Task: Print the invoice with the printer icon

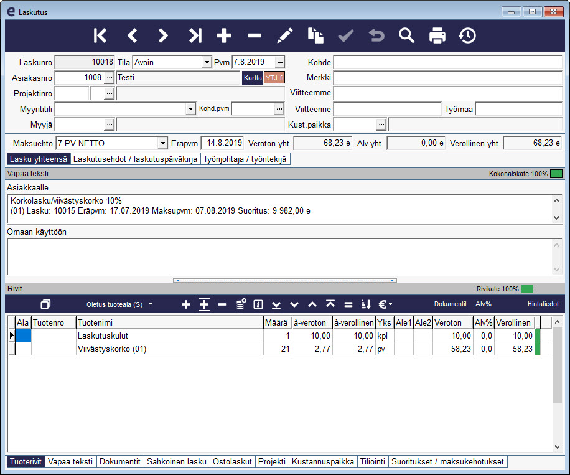Action: click(437, 35)
